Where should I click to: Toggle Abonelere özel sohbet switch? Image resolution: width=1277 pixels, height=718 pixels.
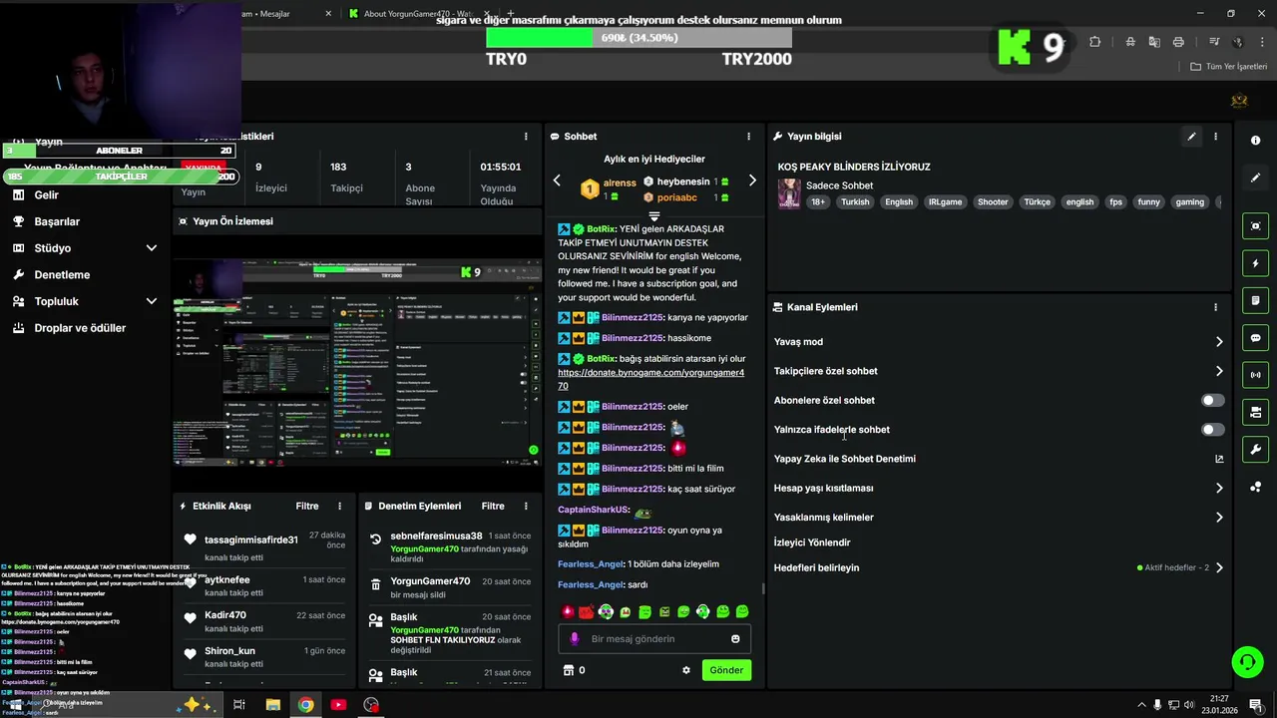click(x=1212, y=400)
